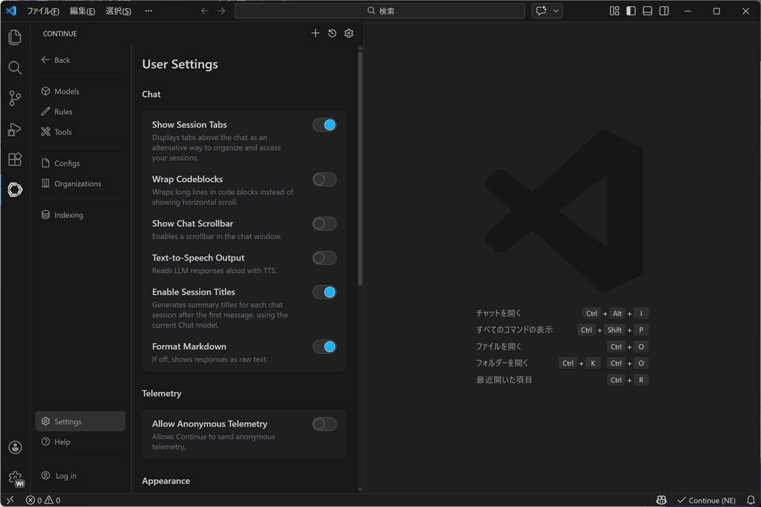Viewport: 761px width, 507px height.
Task: Turn on Allow Anonymous Telemetry
Action: (324, 424)
